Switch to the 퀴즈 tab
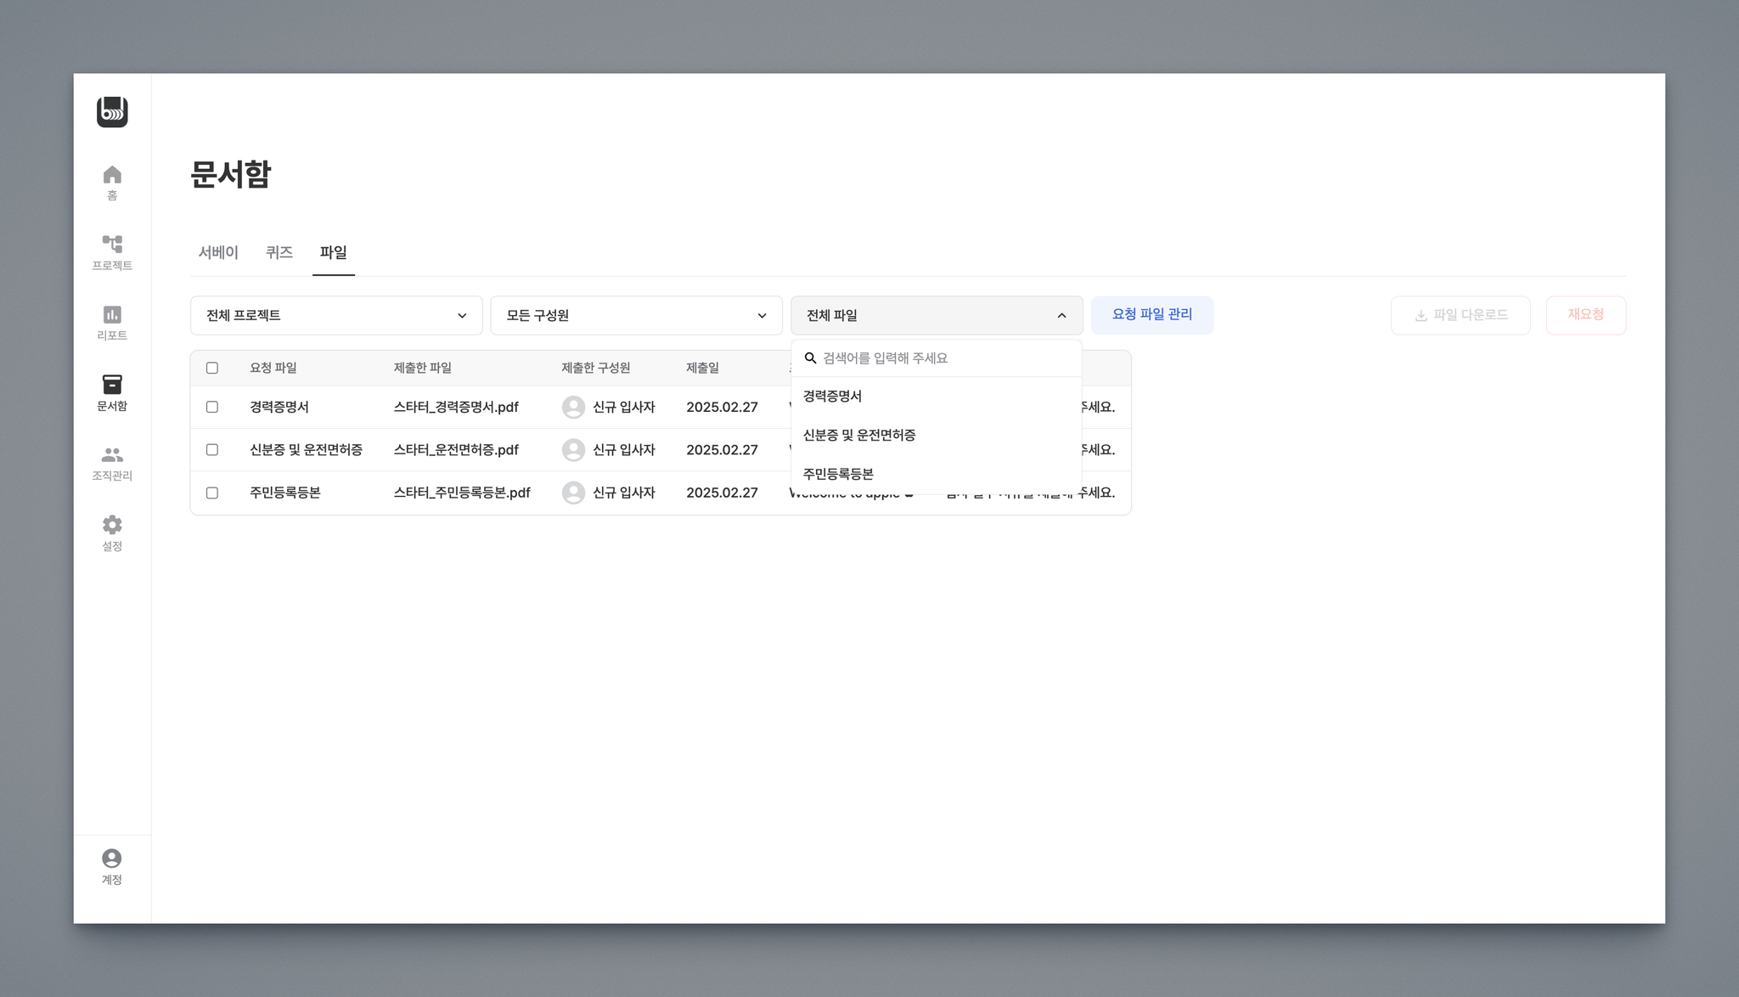Image resolution: width=1739 pixels, height=997 pixels. click(x=279, y=253)
